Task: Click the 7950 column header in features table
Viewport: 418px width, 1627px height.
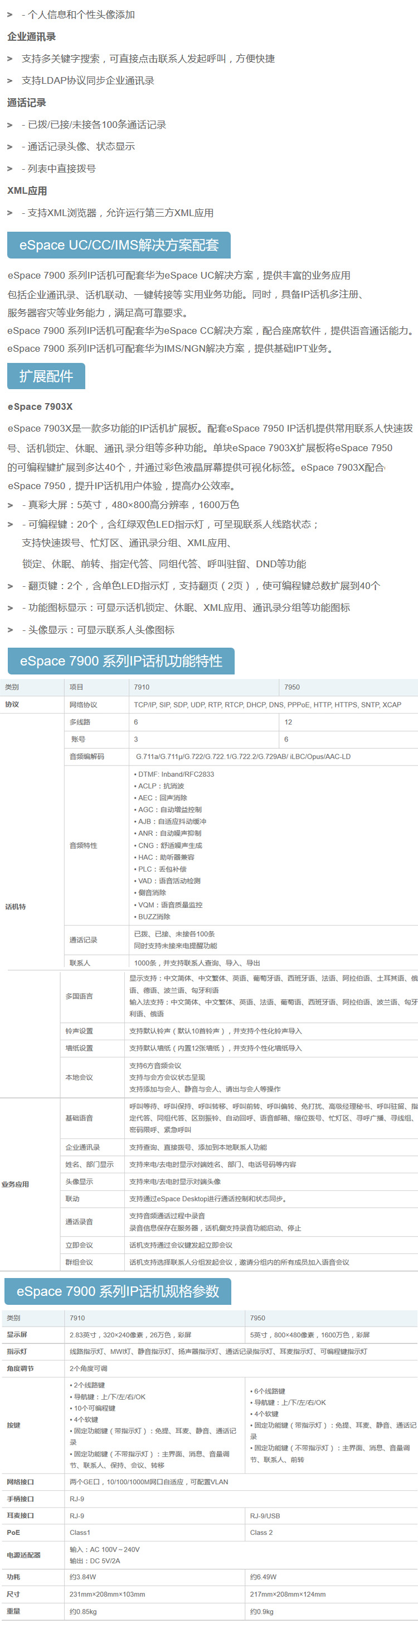Action: [x=292, y=687]
